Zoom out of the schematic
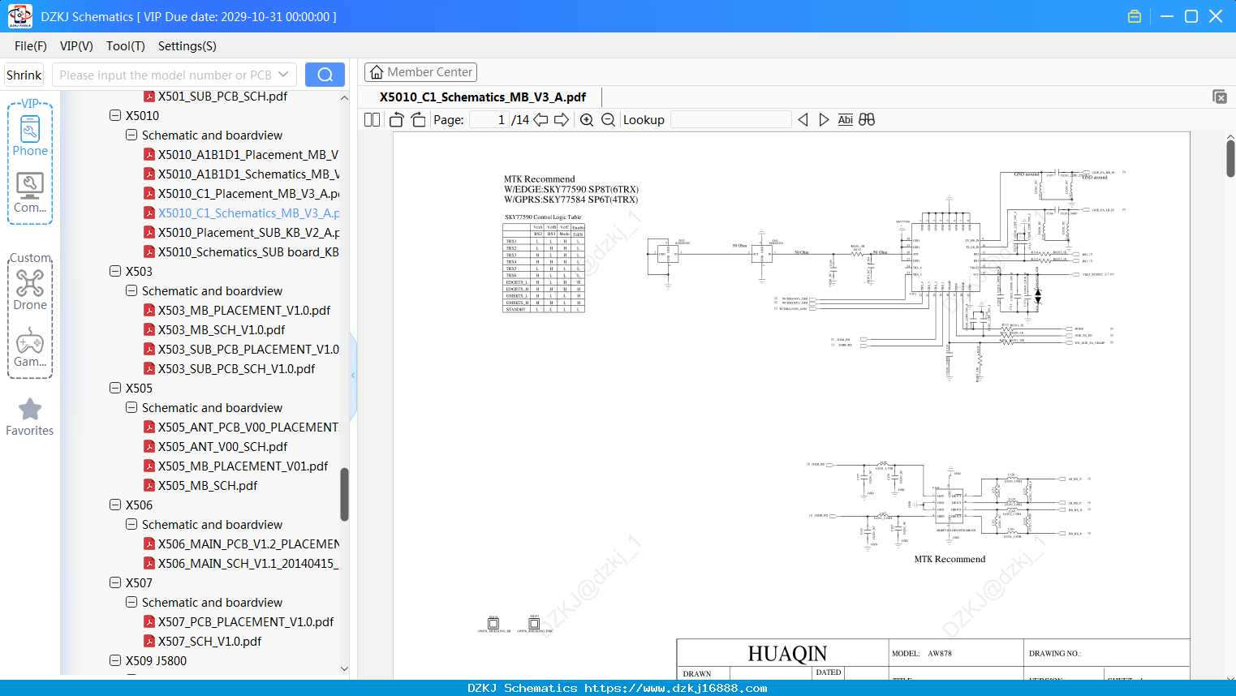The image size is (1236, 696). pyautogui.click(x=608, y=120)
